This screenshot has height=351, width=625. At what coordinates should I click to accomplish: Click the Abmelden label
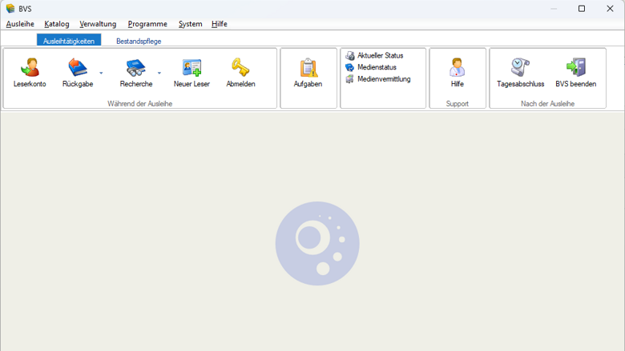240,84
